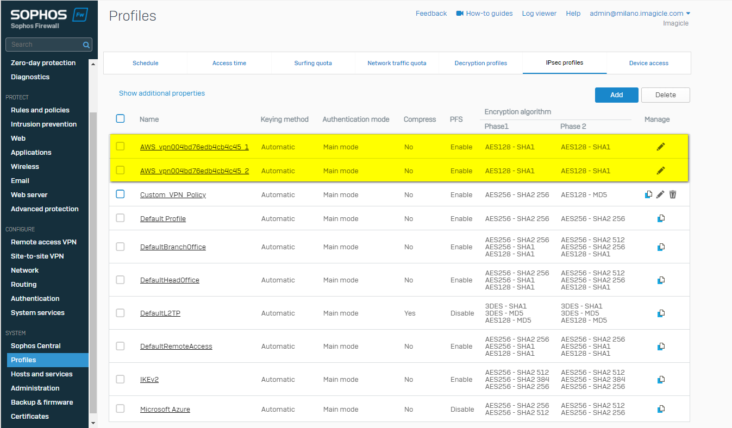Click edit pencil for AWS_vpn004bd76edb4cb4c45_2 profile

pos(661,171)
